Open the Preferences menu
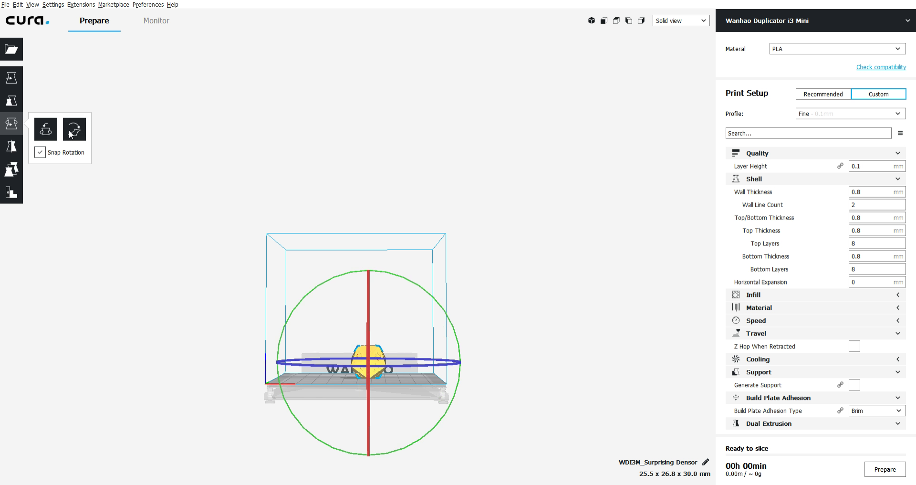 tap(148, 4)
